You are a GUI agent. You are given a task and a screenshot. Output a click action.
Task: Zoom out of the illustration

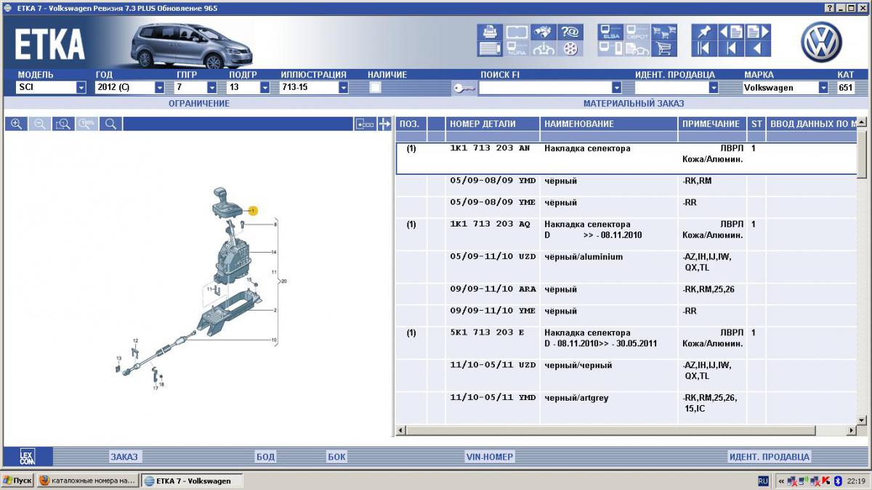click(x=40, y=124)
